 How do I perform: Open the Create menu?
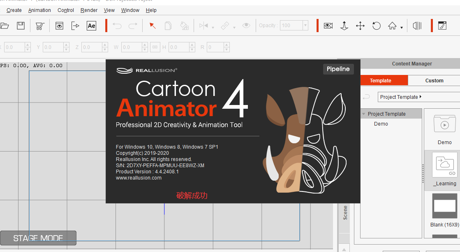(14, 10)
